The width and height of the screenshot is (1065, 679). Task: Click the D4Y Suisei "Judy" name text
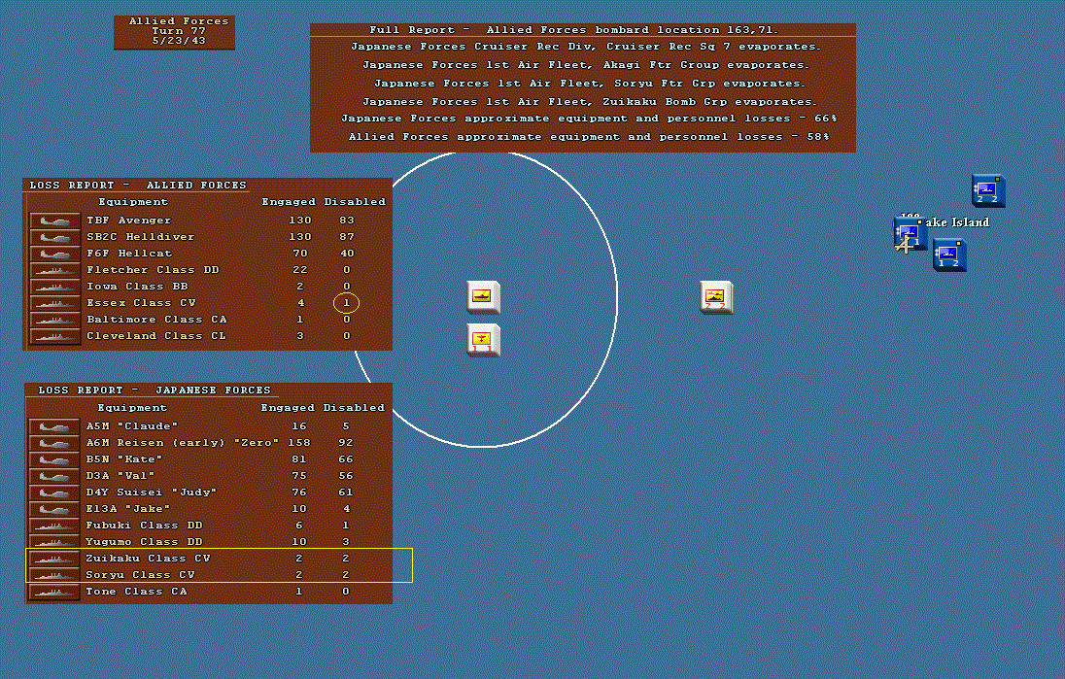pyautogui.click(x=151, y=492)
